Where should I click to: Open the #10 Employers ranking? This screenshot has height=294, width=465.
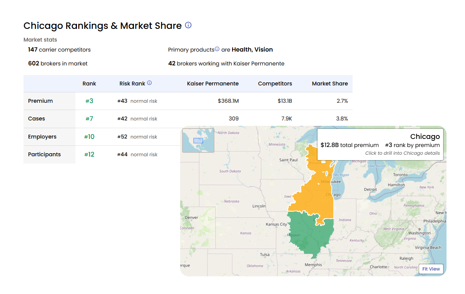(89, 136)
